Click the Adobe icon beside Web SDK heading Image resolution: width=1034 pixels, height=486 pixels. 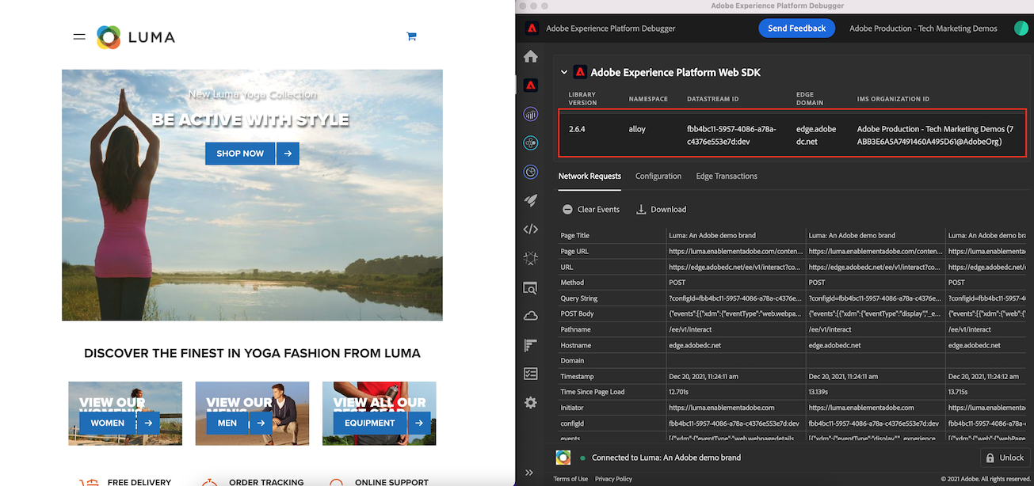pyautogui.click(x=580, y=72)
